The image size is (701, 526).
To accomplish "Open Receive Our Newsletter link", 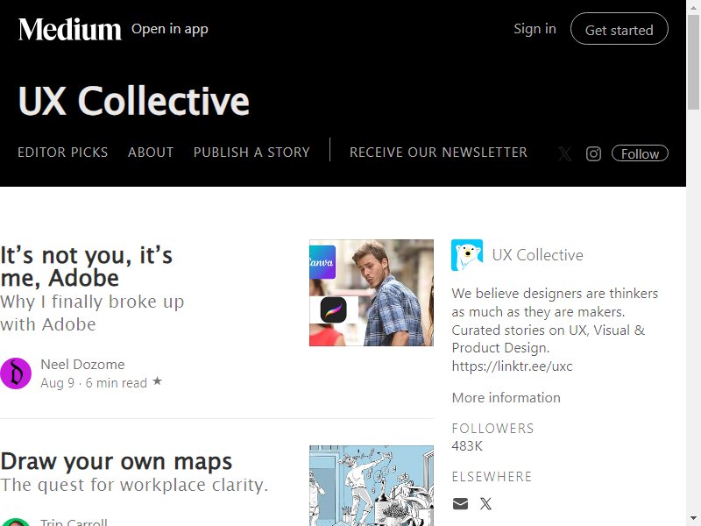I will (x=438, y=152).
